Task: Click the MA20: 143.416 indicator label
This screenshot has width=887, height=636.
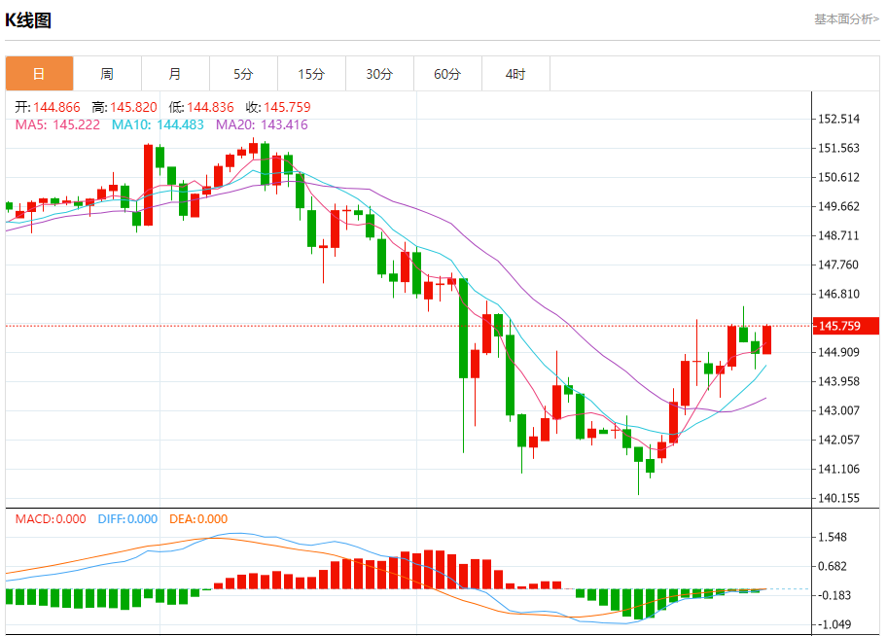Action: (x=262, y=124)
